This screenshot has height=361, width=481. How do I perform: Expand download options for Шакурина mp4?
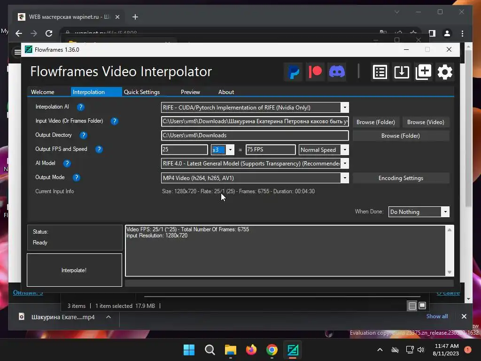109,317
